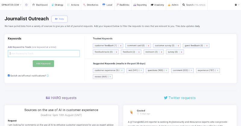The width and height of the screenshot is (241, 126).
Task: Focus the Enter Keyword to Track field
Action: [x=44, y=54]
